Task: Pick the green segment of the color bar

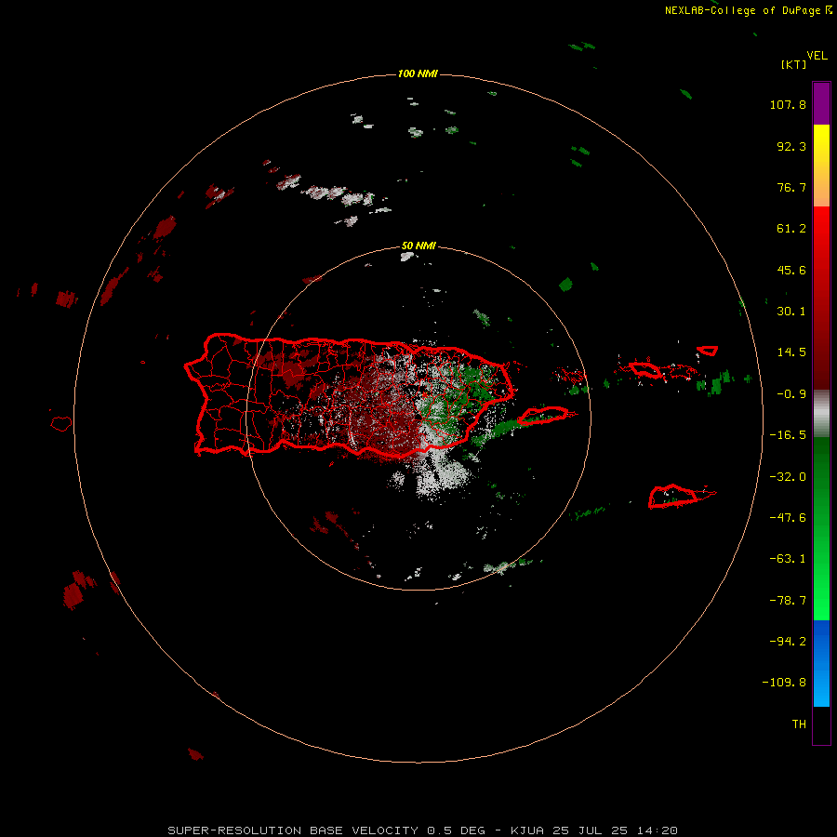Action: [821, 528]
